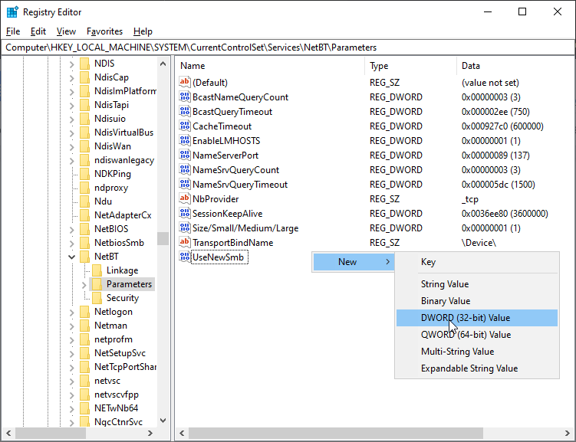Click the CacheTimeout DWORD icon
Image resolution: width=576 pixels, height=442 pixels.
click(185, 126)
